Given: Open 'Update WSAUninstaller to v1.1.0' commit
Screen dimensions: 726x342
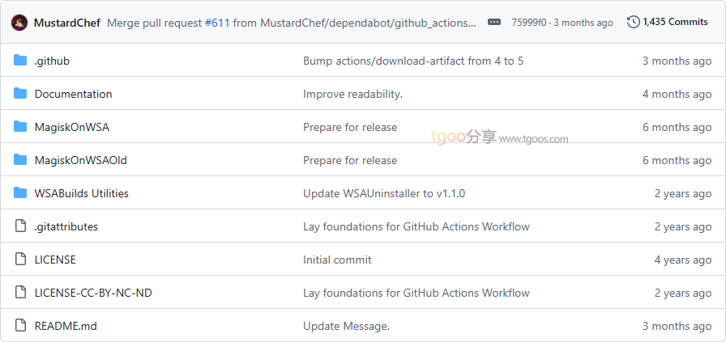Looking at the screenshot, I should pyautogui.click(x=383, y=193).
